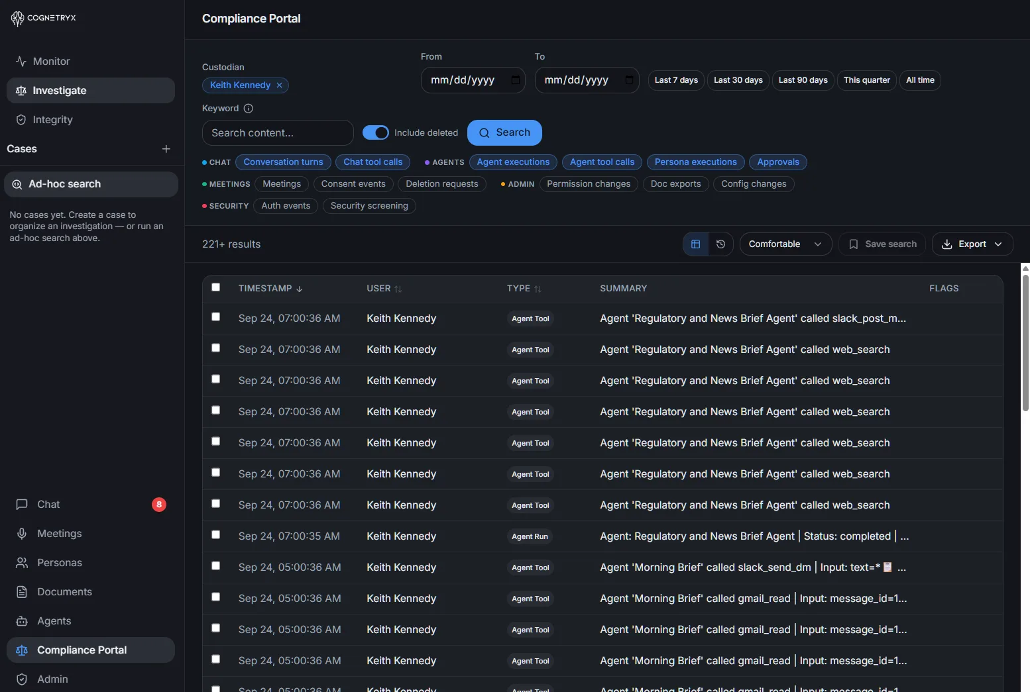Select All time range
Screen dimensions: 1030x692
(x=920, y=80)
